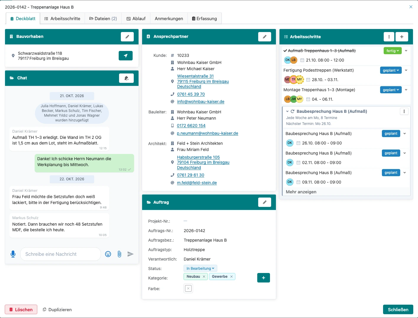The height and width of the screenshot is (318, 418).
Task: Remove the Neubau category tag
Action: pos(204,277)
